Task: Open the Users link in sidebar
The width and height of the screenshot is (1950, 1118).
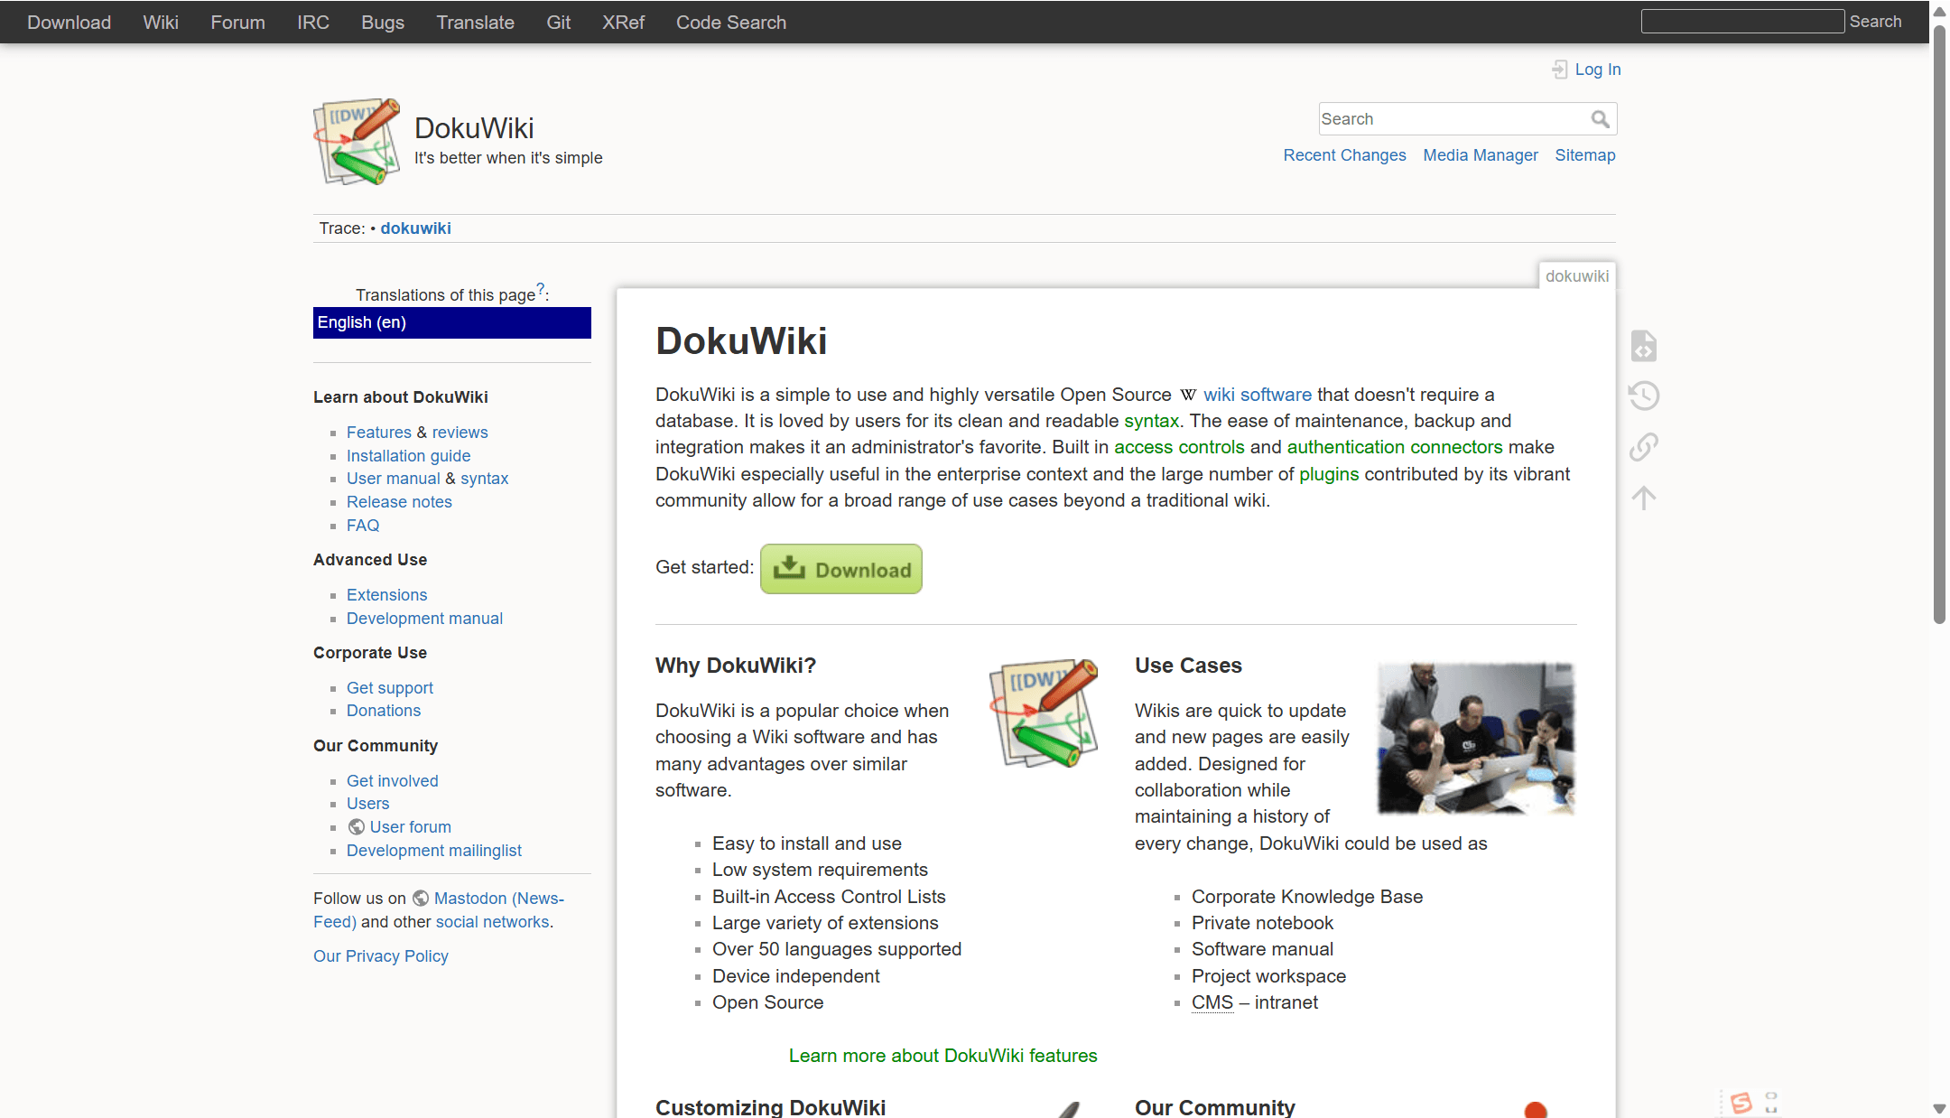Action: (367, 804)
